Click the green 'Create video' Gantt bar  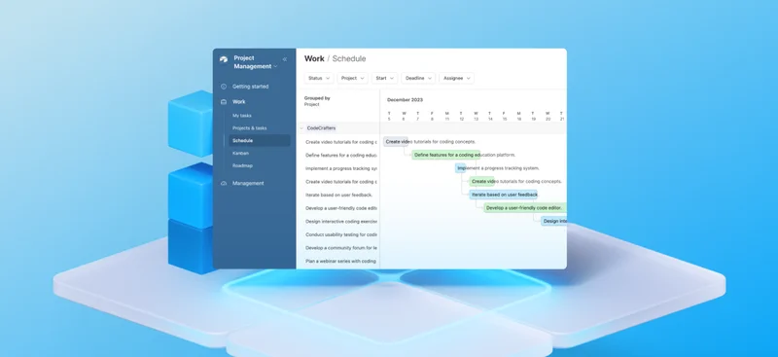tap(481, 181)
